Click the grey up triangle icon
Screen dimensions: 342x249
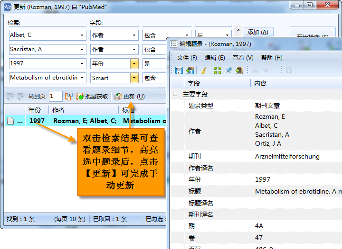255,71
